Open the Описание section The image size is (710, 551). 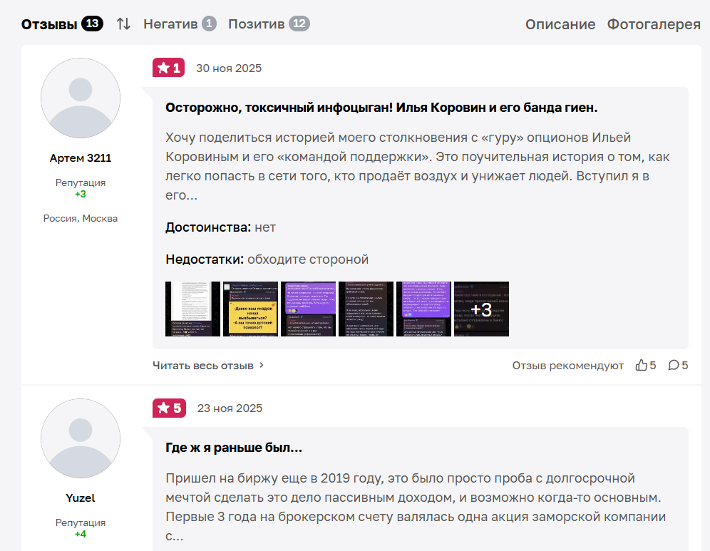560,24
